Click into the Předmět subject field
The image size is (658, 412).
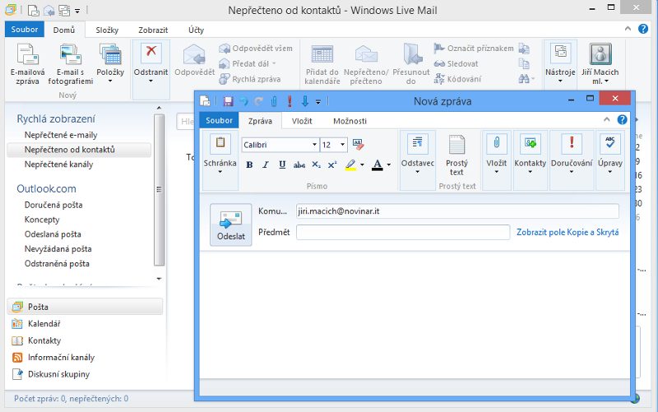[x=403, y=233]
